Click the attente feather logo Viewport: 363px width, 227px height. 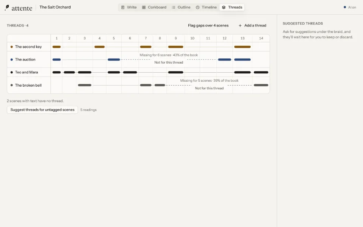tap(7, 8)
